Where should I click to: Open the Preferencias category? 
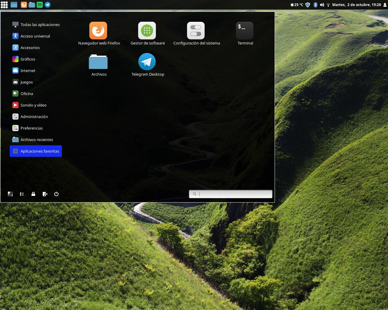click(x=36, y=128)
